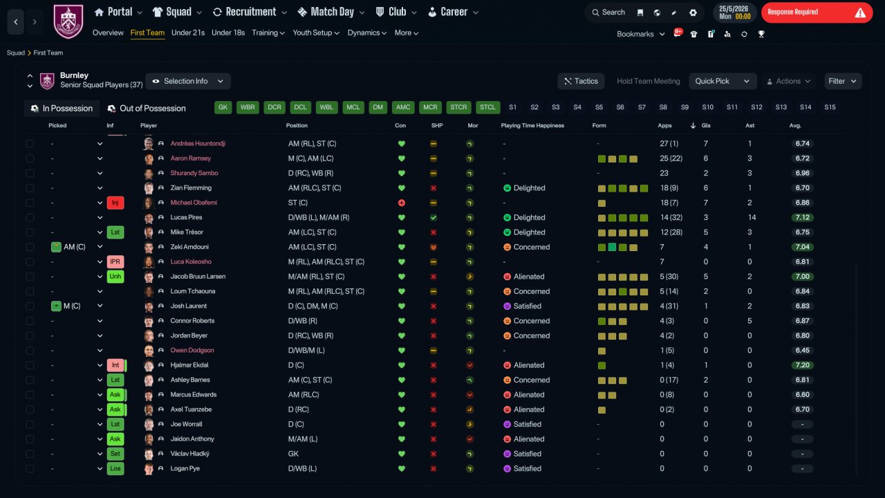Click the Tactics button

click(581, 81)
